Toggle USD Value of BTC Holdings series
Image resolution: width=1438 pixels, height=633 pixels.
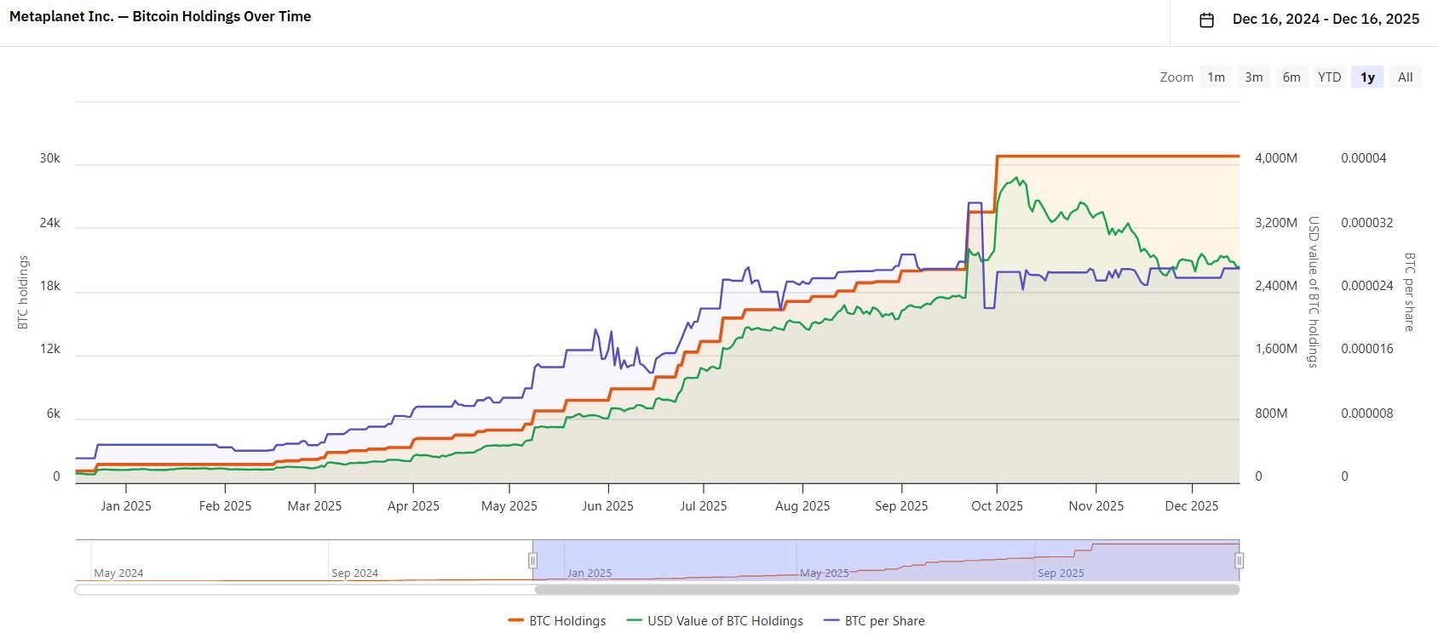[x=715, y=621]
